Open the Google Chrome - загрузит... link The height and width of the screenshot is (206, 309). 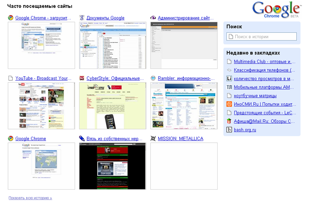43,18
